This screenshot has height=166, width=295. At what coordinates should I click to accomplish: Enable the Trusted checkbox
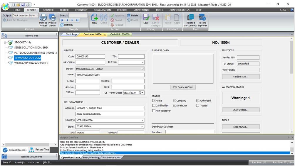click(x=198, y=106)
